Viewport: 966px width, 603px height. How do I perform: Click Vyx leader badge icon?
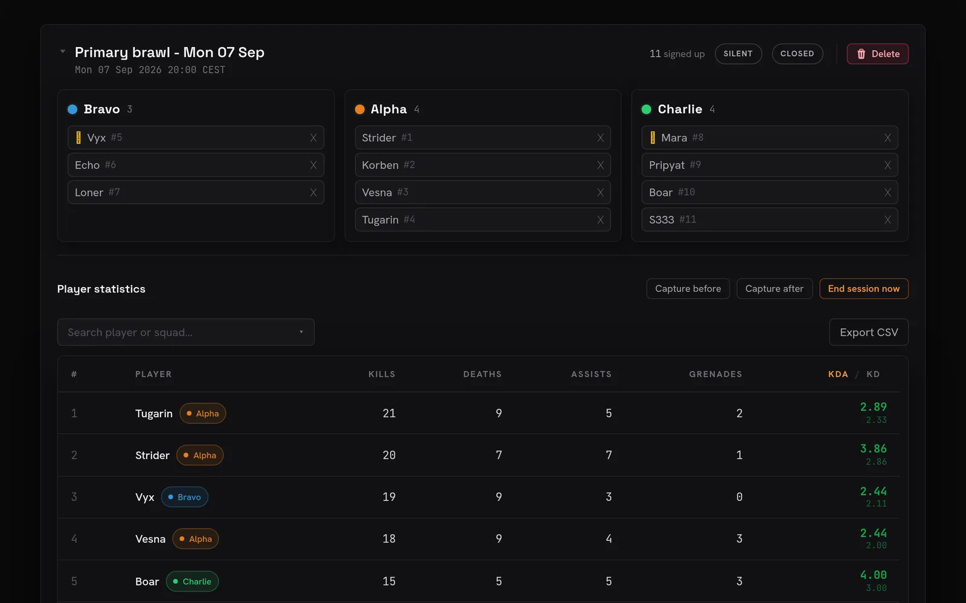pos(78,137)
